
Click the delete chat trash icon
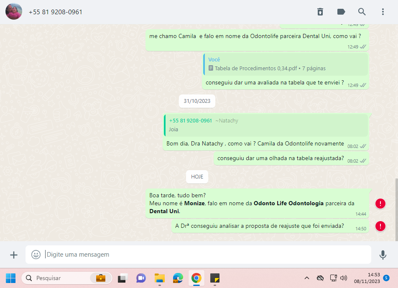tap(320, 12)
